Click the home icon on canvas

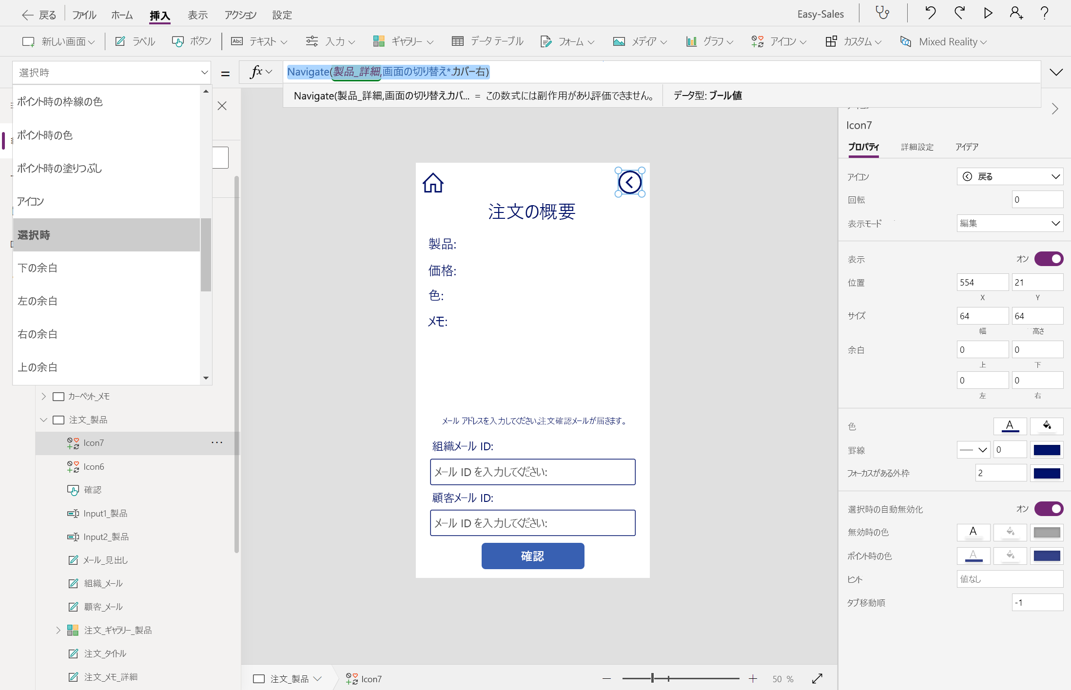click(433, 183)
